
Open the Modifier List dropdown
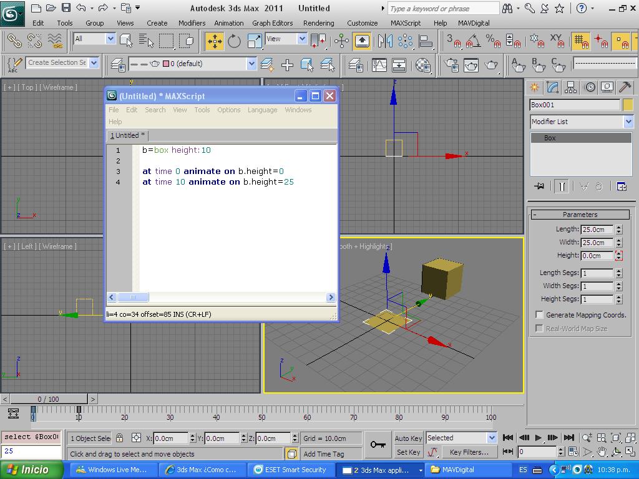tap(628, 122)
